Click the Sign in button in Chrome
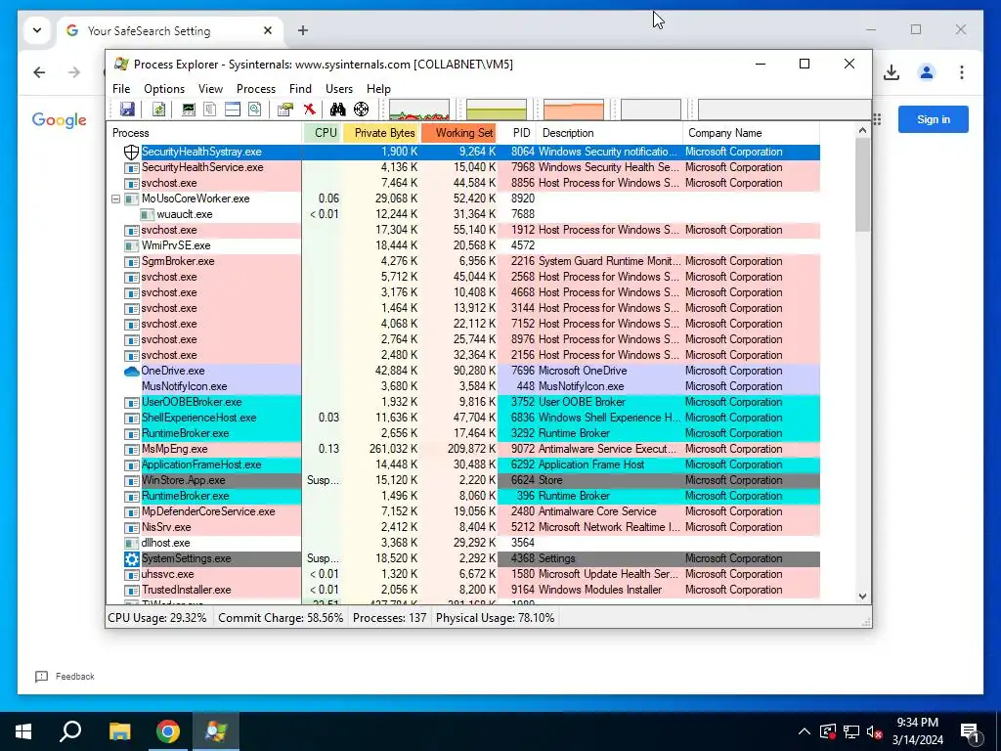This screenshot has height=751, width=1001. click(x=933, y=119)
